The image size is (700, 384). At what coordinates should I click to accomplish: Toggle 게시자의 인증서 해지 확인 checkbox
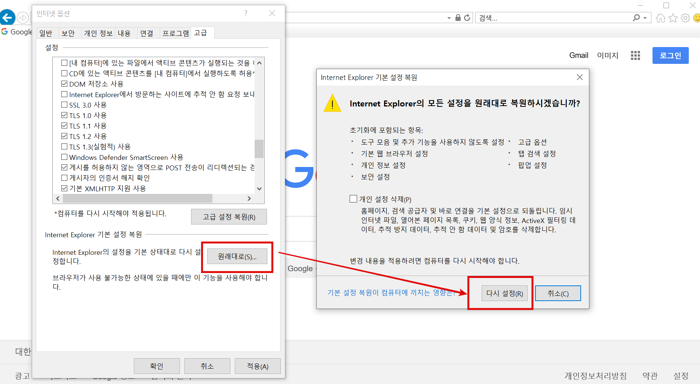click(64, 178)
